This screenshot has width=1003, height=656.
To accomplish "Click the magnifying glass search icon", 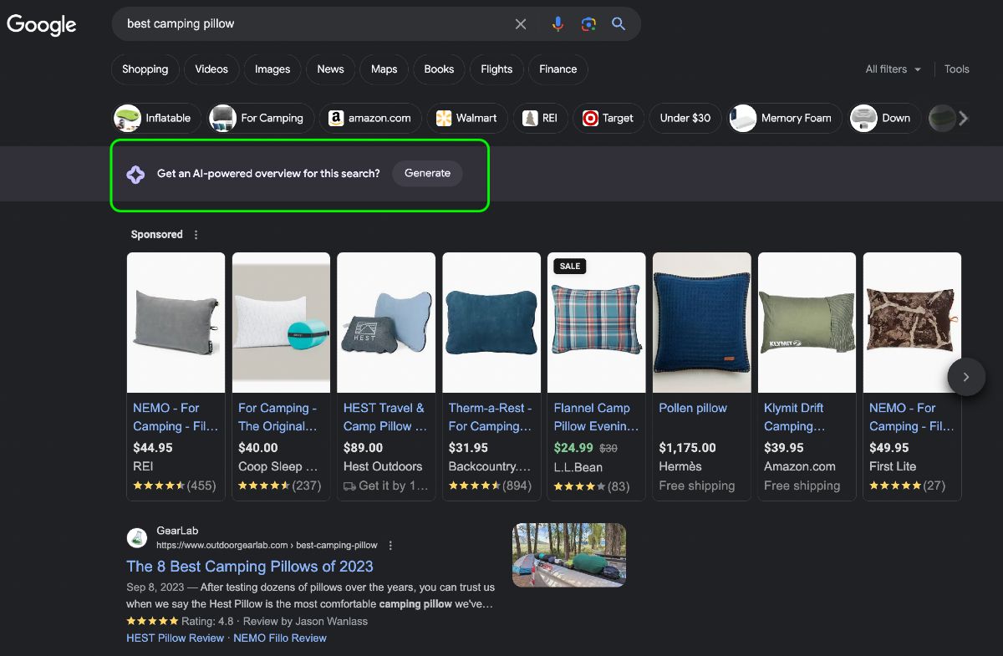I will (x=619, y=24).
